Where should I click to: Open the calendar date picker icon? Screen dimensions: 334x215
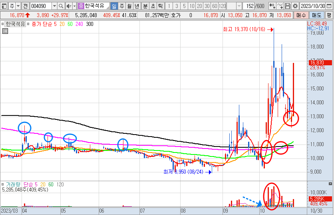pyautogui.click(x=329, y=6)
